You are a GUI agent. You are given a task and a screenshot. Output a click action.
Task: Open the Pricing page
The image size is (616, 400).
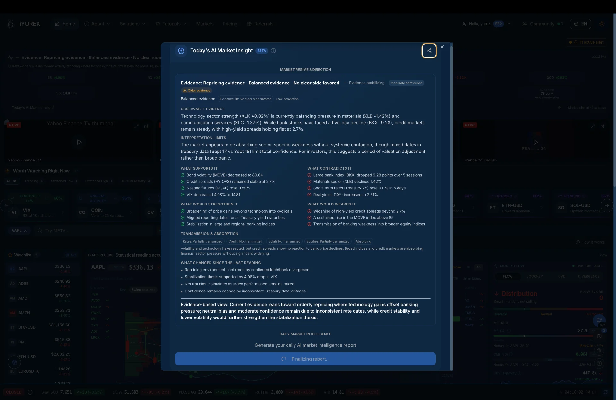pos(230,24)
